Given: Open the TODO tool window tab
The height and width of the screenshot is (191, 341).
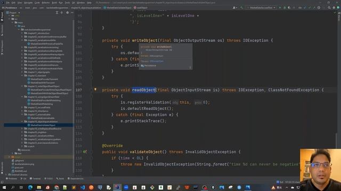Looking at the screenshot, I should 48,179.
